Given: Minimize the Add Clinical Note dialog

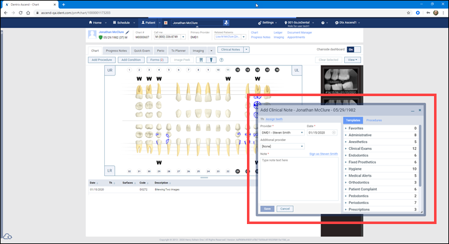Looking at the screenshot, I should [x=413, y=110].
